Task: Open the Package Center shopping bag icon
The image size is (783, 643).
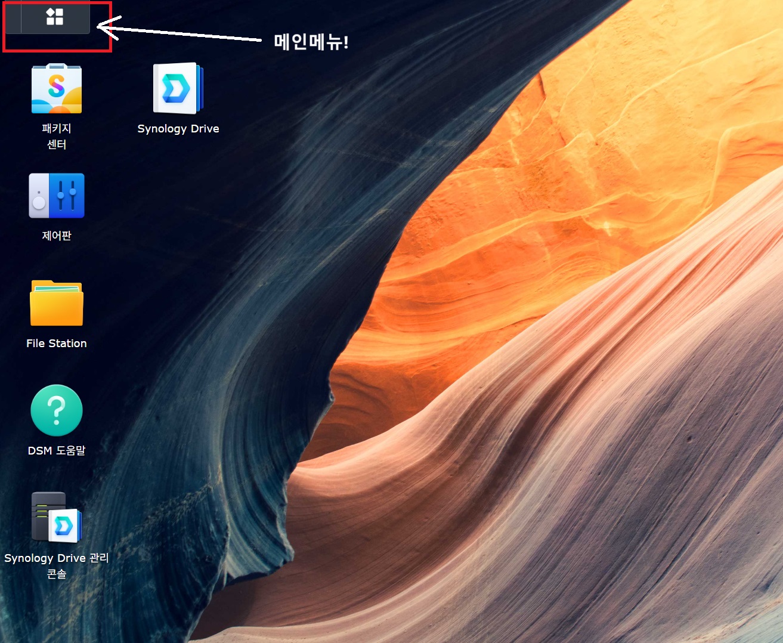Action: [57, 89]
